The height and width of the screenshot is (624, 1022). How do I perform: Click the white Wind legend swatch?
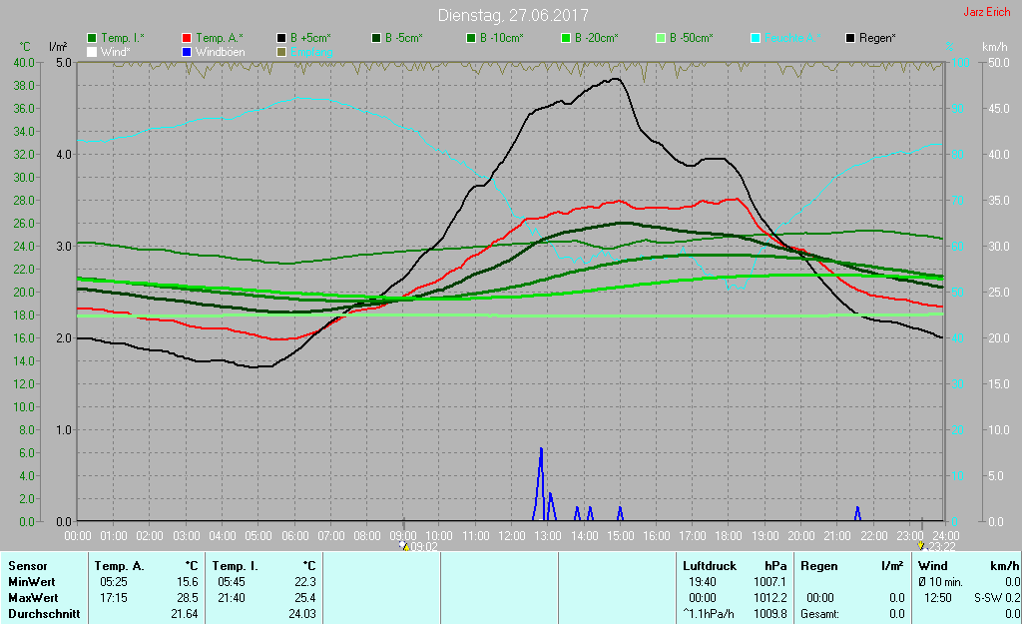92,52
